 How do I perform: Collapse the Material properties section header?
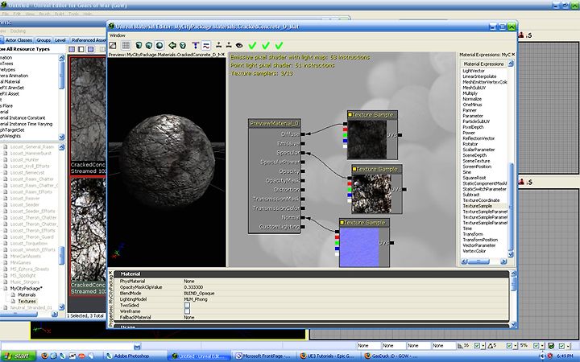point(312,274)
